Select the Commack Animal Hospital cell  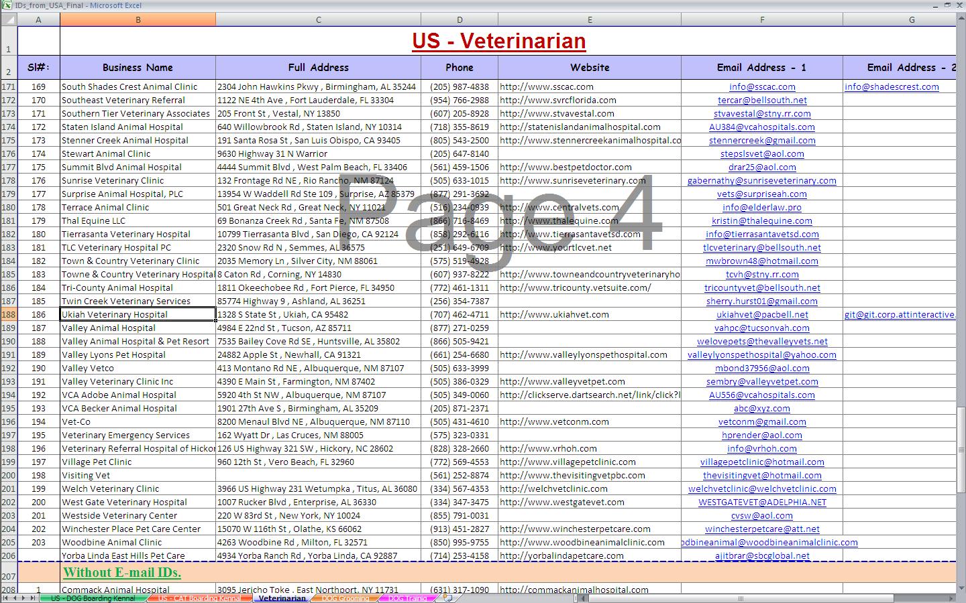138,590
